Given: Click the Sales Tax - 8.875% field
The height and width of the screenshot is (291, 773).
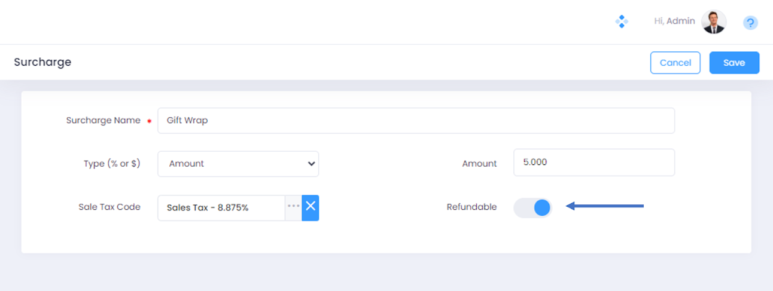Looking at the screenshot, I should [221, 208].
